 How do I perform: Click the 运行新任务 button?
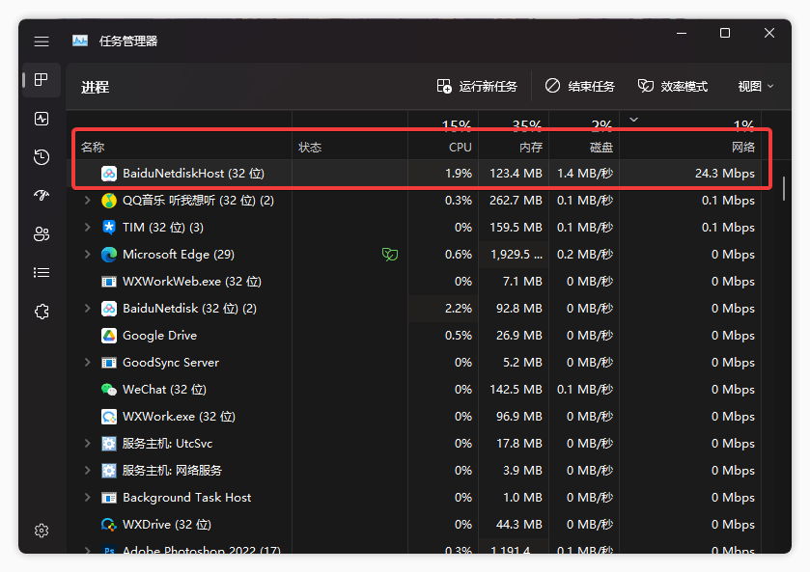477,86
